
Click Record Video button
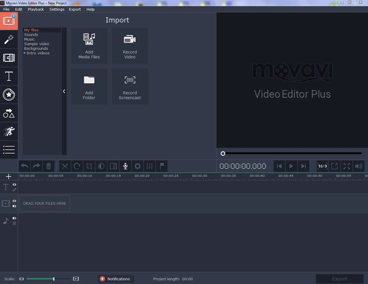130,46
